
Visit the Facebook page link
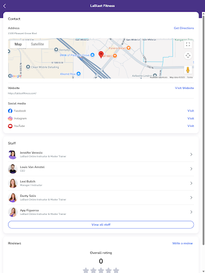191,111
